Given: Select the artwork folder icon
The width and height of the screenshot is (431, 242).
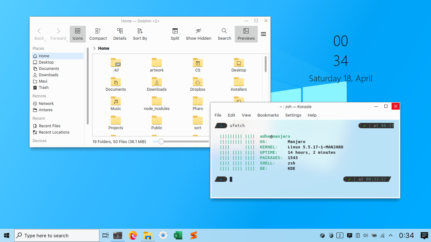Looking at the screenshot, I should pyautogui.click(x=157, y=62).
